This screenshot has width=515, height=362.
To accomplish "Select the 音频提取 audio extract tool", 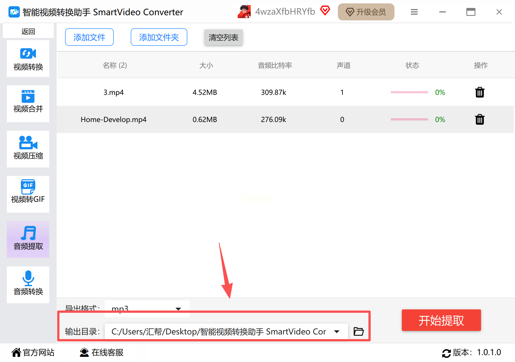I will [28, 240].
